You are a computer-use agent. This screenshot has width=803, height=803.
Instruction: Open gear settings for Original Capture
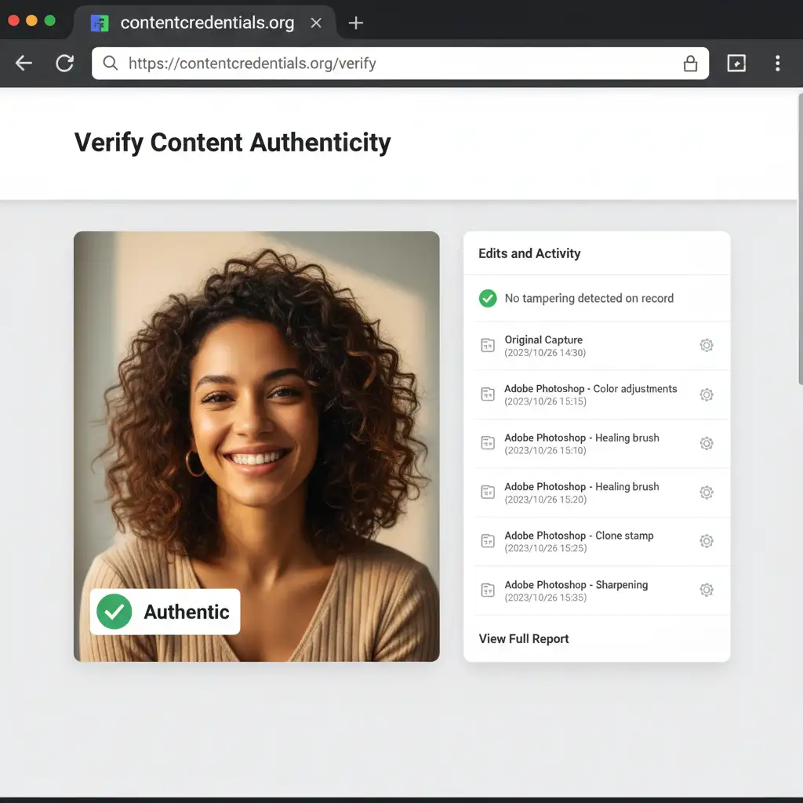(x=707, y=345)
